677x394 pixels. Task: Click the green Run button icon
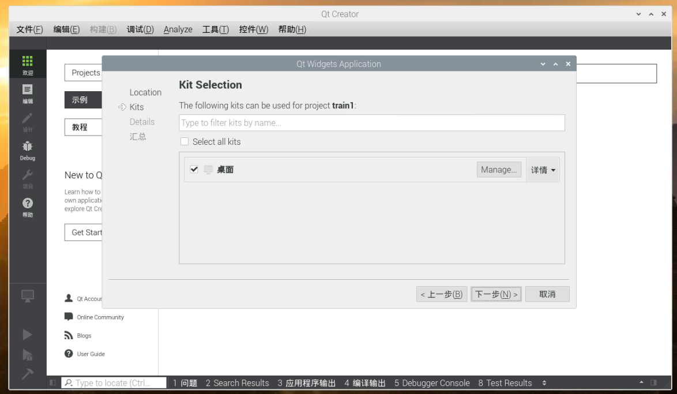pyautogui.click(x=27, y=335)
